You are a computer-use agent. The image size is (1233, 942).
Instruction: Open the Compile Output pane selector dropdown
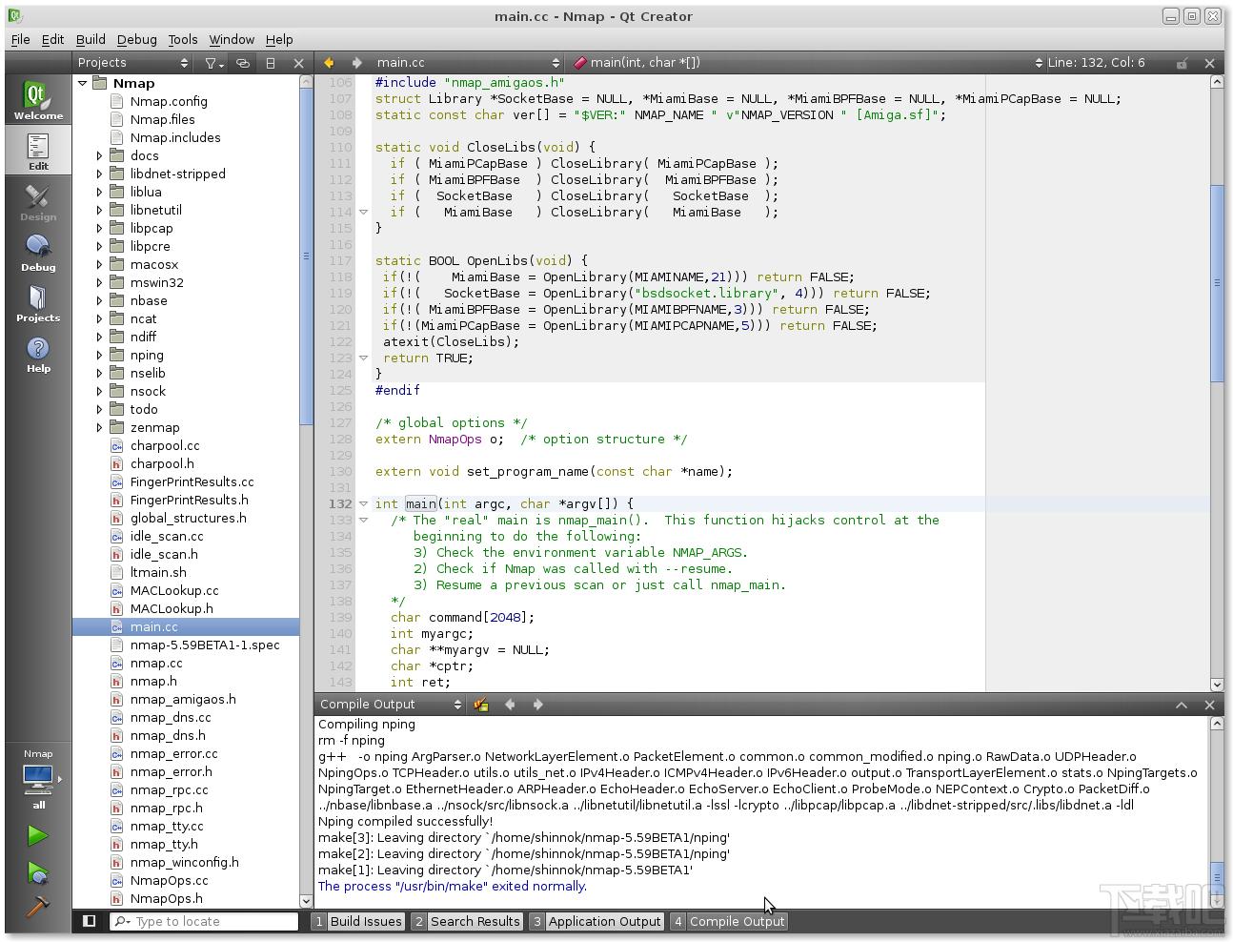point(391,705)
